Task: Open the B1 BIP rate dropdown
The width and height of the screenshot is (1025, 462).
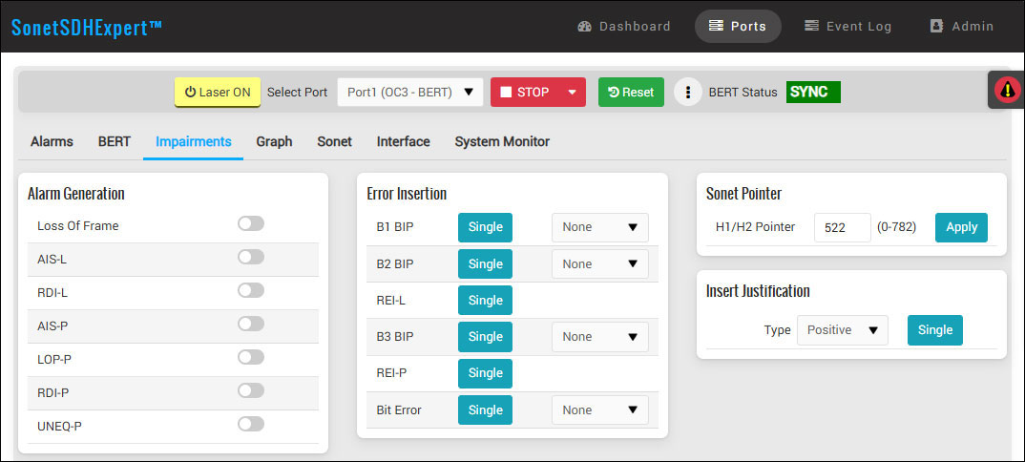Action: 600,227
